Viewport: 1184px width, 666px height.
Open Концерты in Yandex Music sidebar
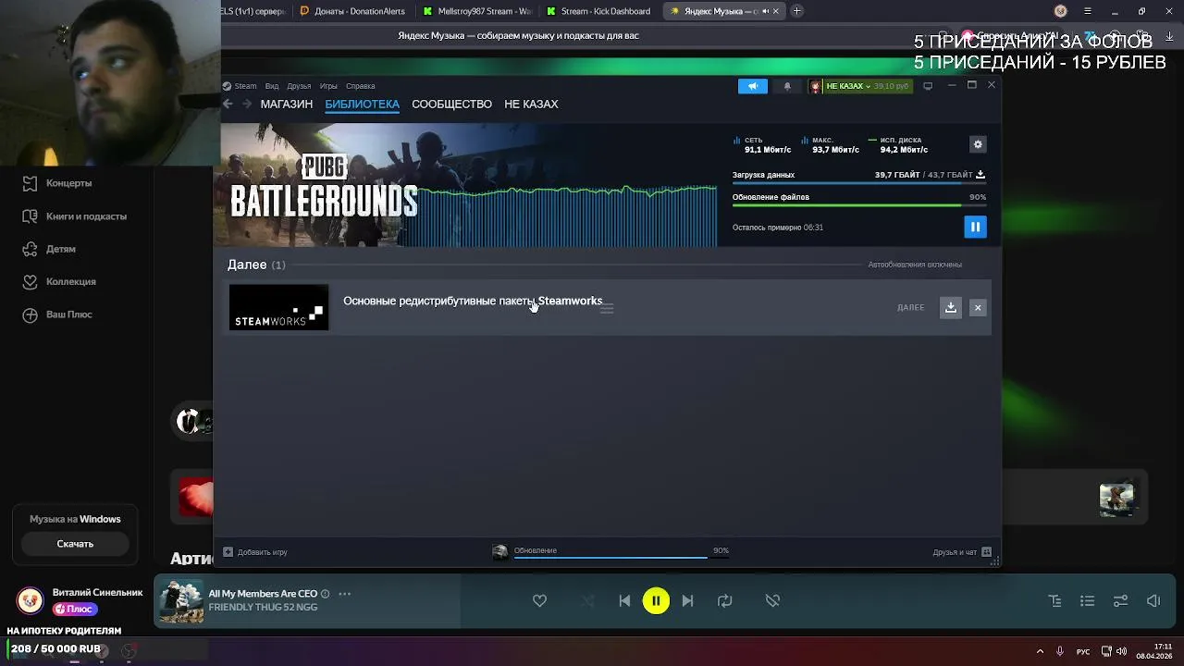(58, 183)
